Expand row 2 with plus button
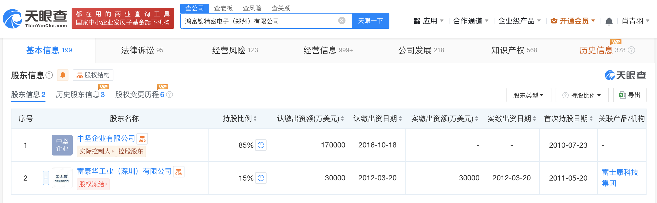 click(x=46, y=178)
